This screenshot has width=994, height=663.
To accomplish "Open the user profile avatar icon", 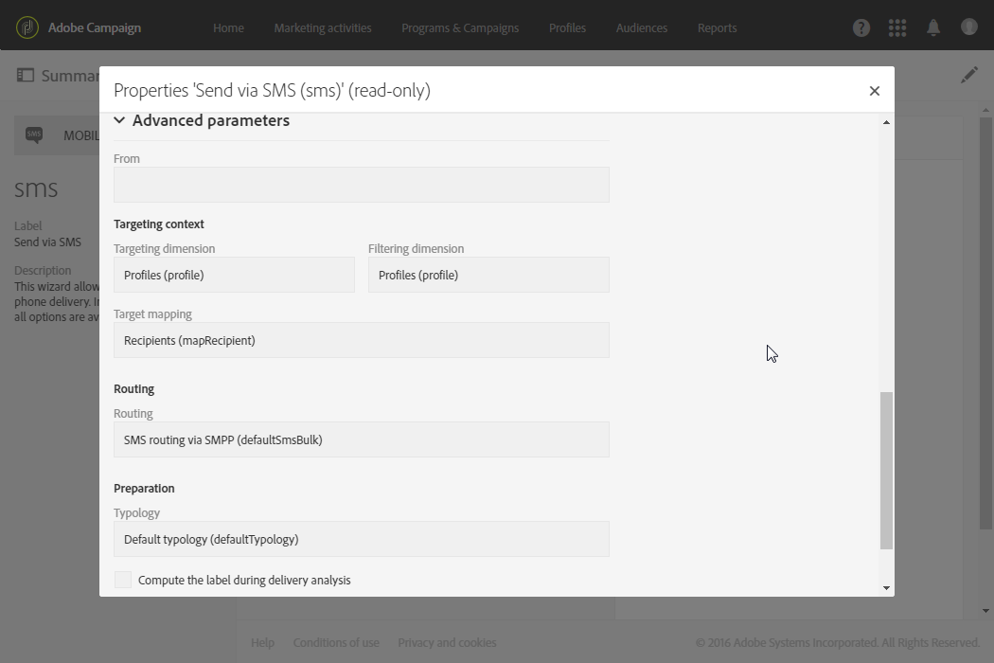I will [968, 27].
